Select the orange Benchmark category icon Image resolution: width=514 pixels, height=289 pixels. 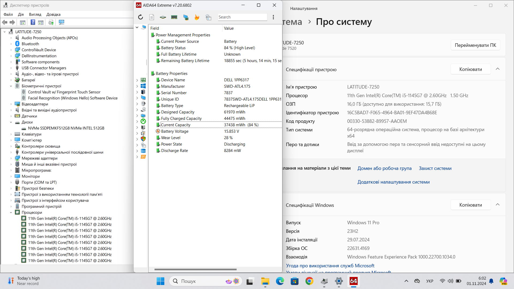(x=143, y=157)
